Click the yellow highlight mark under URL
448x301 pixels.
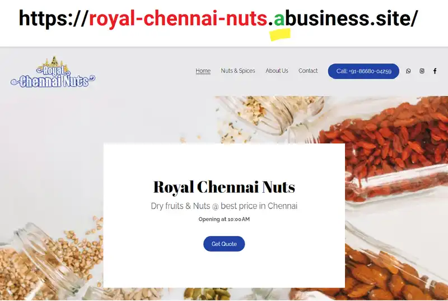[x=279, y=35]
